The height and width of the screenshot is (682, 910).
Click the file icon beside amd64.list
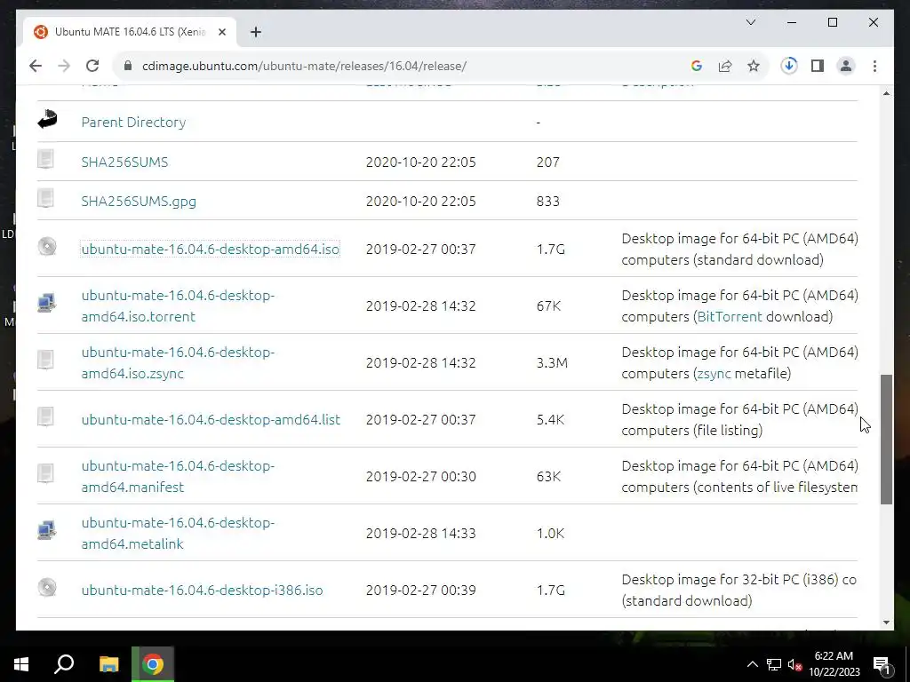pyautogui.click(x=46, y=416)
